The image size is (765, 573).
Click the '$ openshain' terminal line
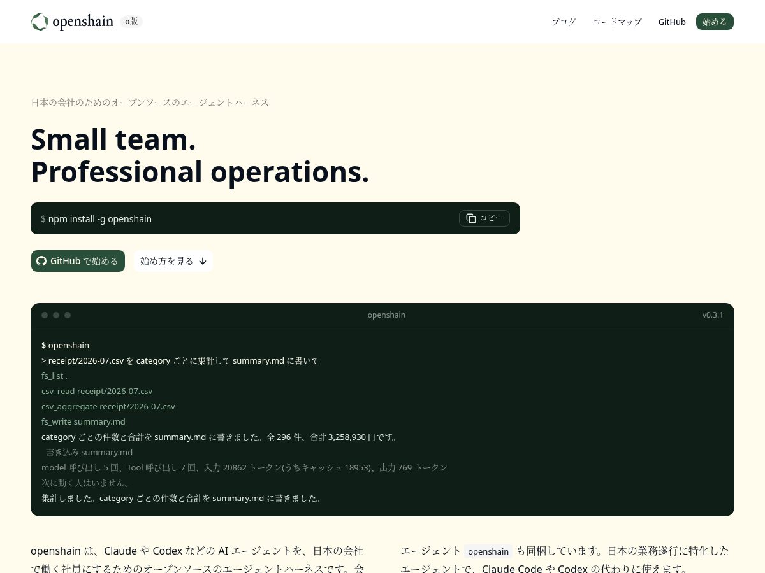(x=65, y=345)
